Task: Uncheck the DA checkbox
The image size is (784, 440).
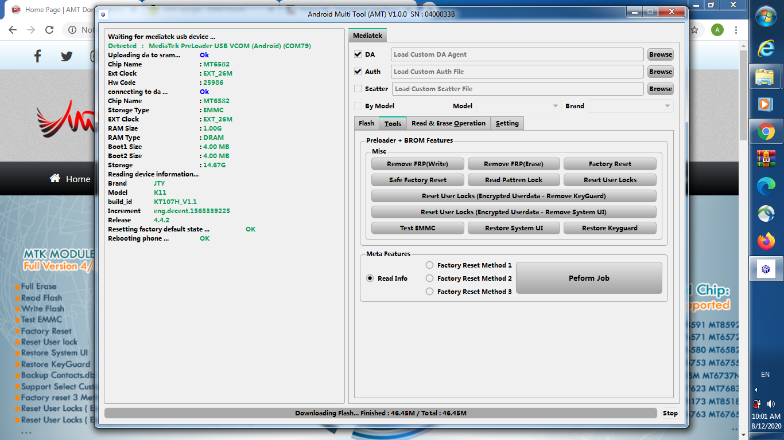Action: 358,54
